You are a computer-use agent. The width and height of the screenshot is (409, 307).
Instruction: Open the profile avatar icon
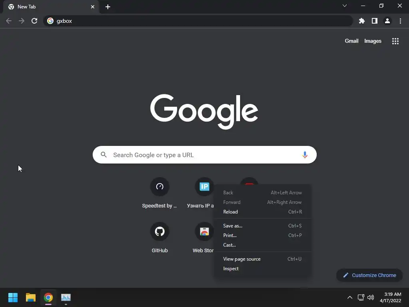click(387, 21)
